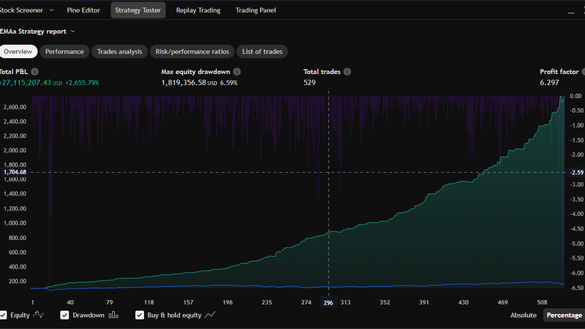This screenshot has height=329, width=585.
Task: Minimize the bottom panel
Action: [x=571, y=11]
